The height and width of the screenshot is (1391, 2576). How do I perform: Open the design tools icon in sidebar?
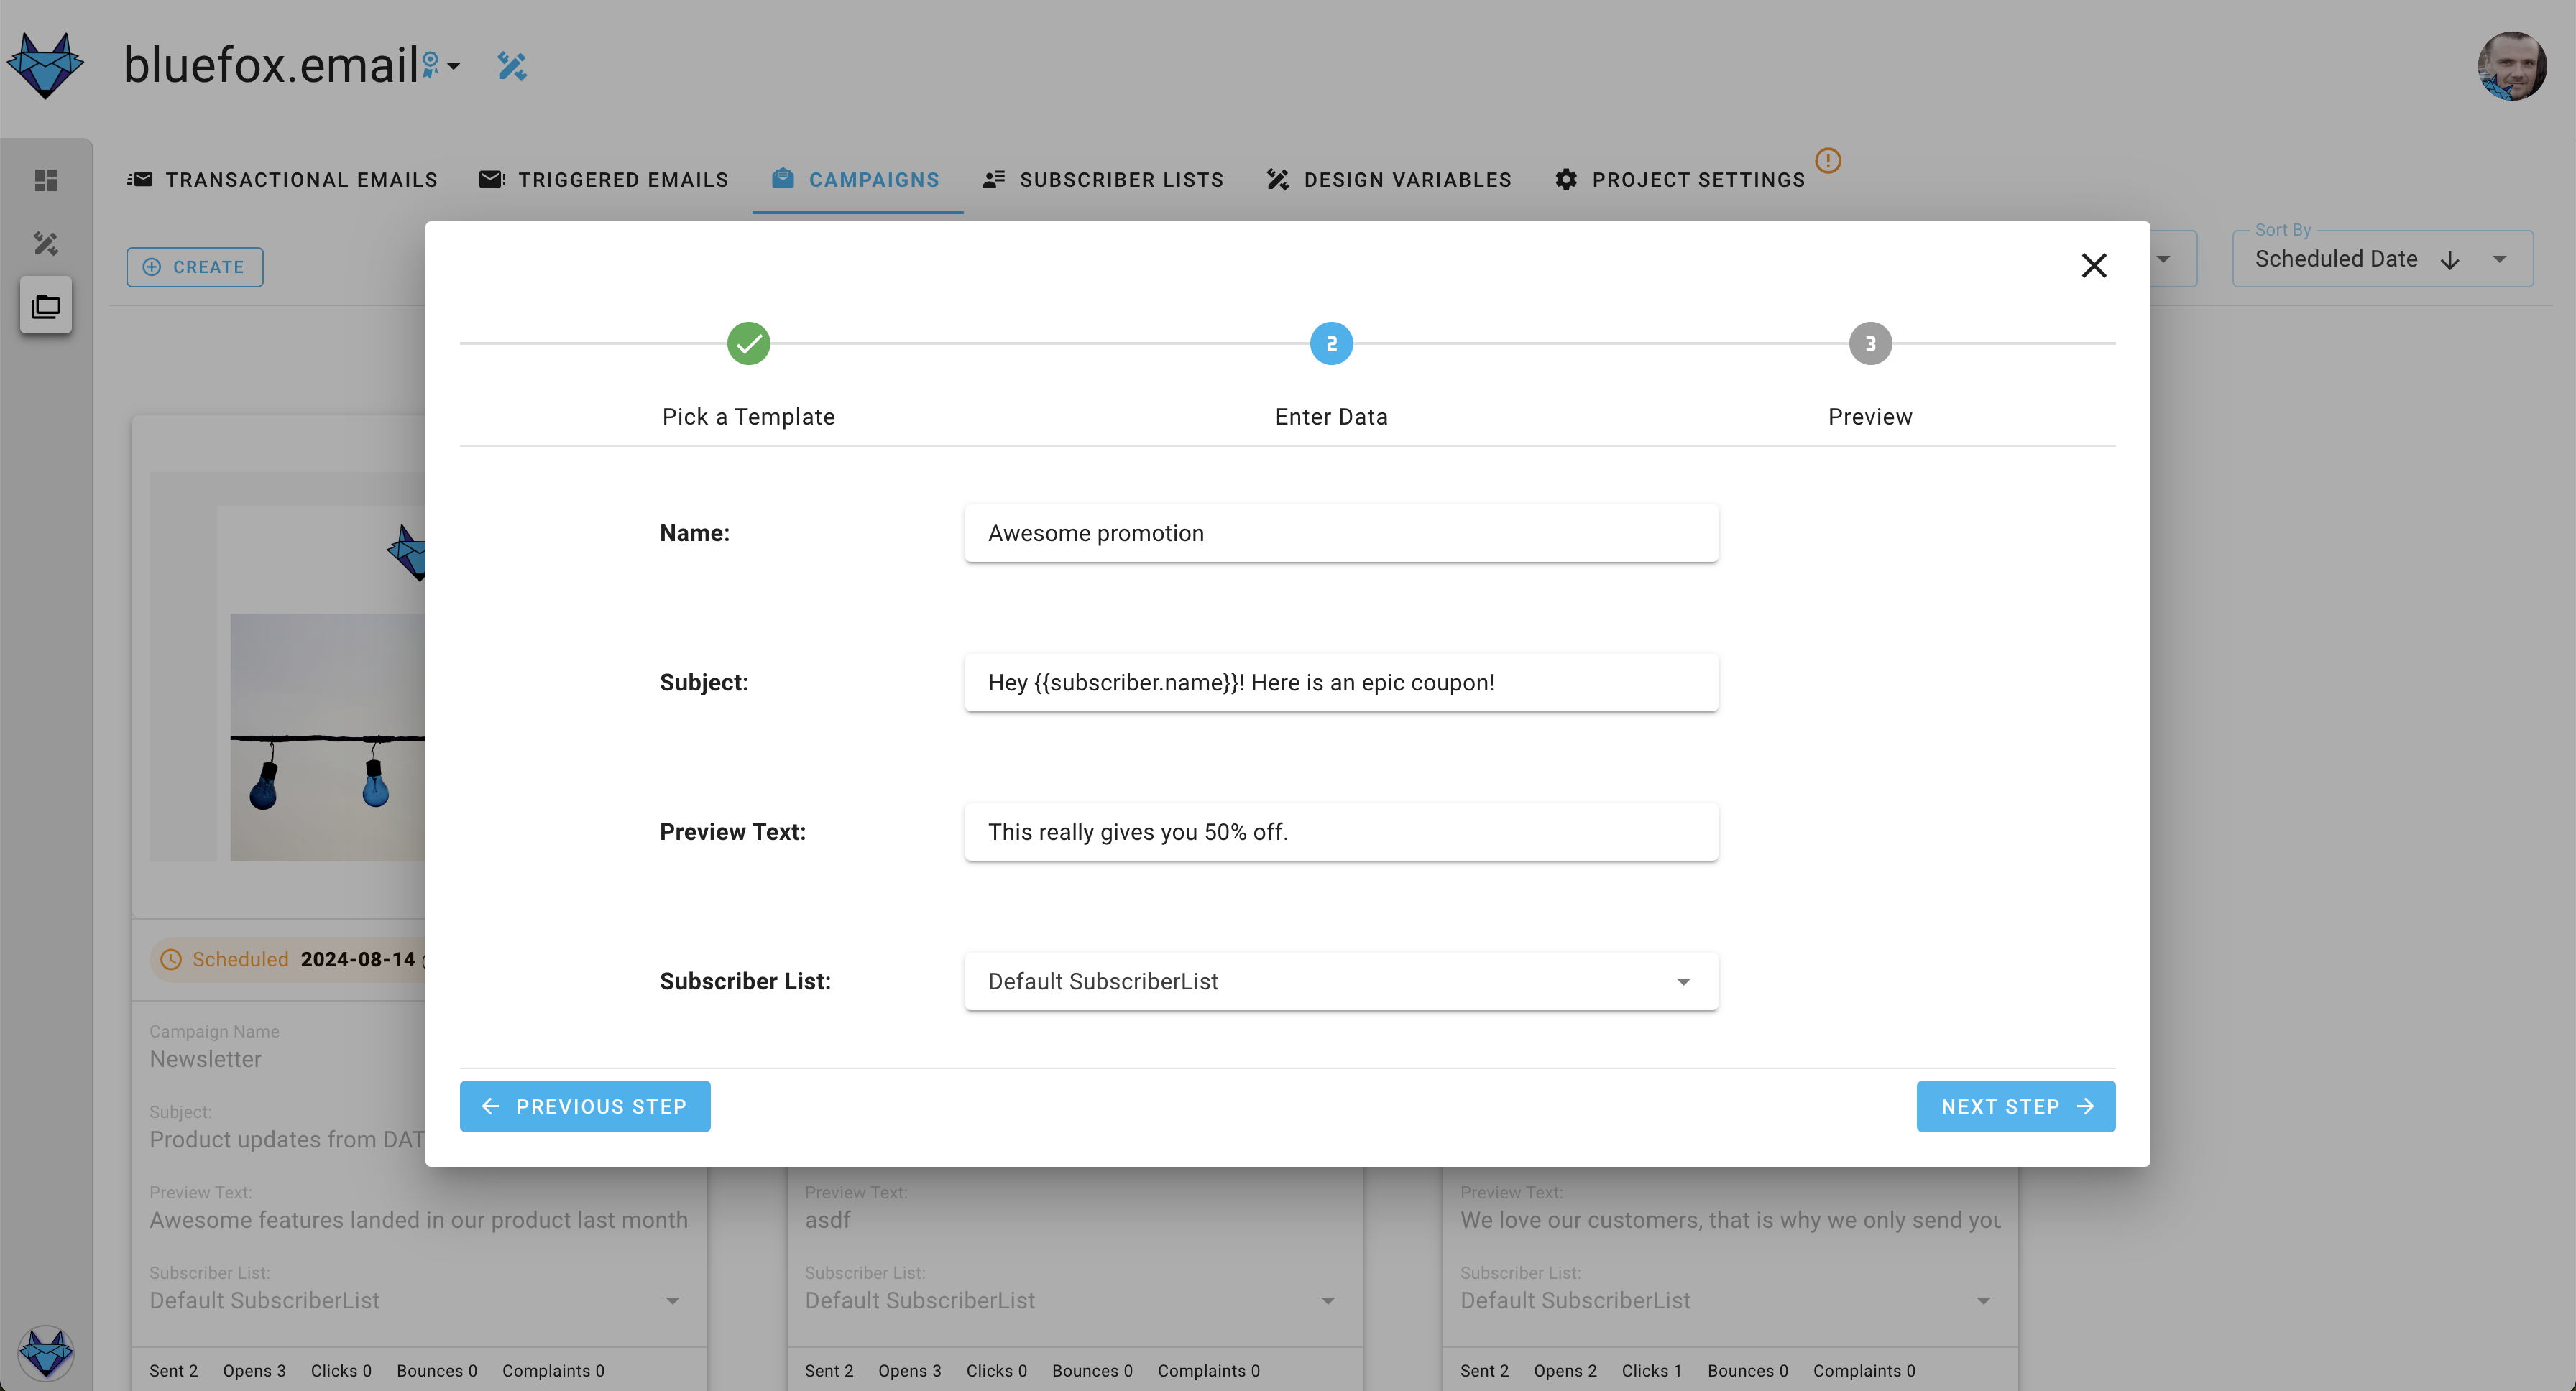point(46,243)
